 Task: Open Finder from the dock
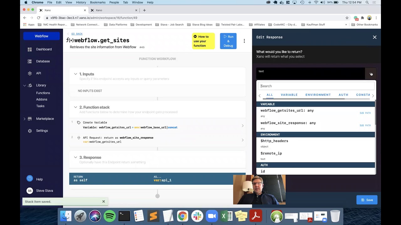[x=66, y=216]
